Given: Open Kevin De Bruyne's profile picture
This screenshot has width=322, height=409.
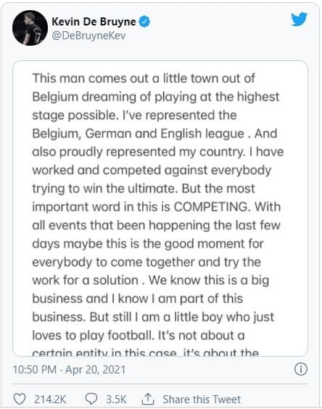Looking at the screenshot, I should point(30,28).
